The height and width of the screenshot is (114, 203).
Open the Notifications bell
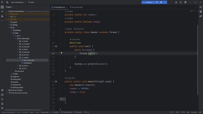click(x=200, y=7)
